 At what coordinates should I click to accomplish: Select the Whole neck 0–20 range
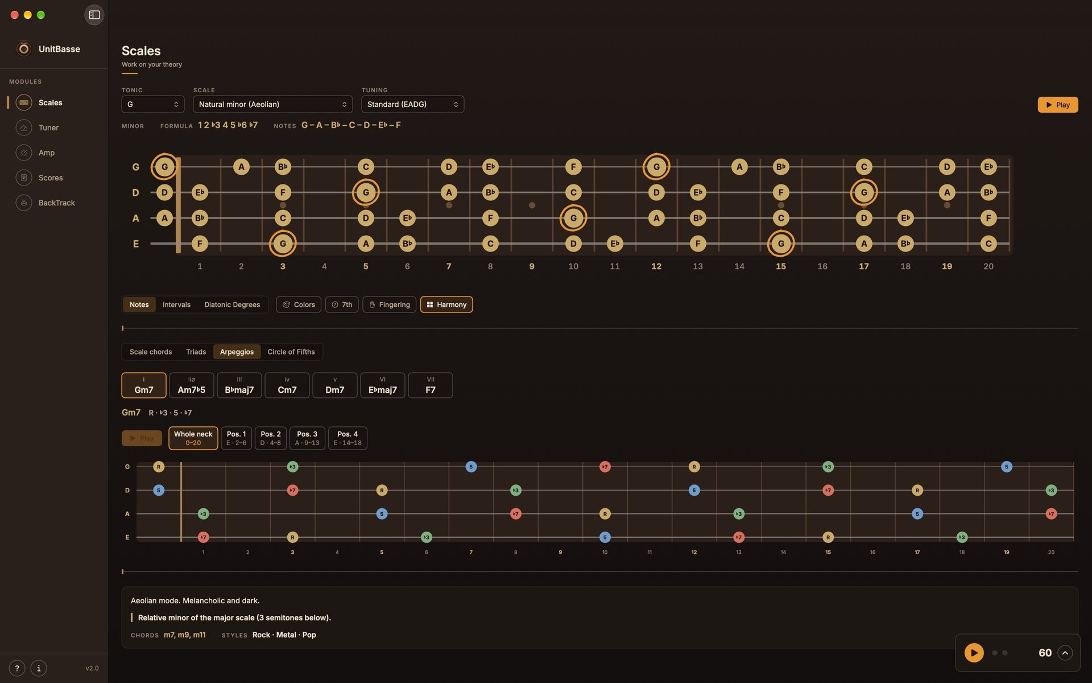[x=193, y=438]
